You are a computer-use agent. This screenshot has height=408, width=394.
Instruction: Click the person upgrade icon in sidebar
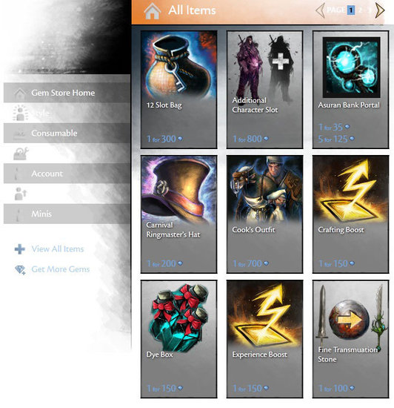point(21,194)
